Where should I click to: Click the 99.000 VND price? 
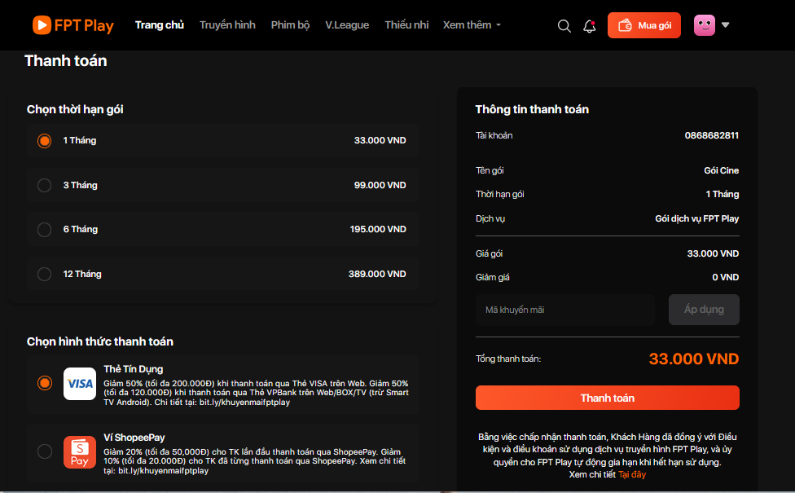click(380, 185)
